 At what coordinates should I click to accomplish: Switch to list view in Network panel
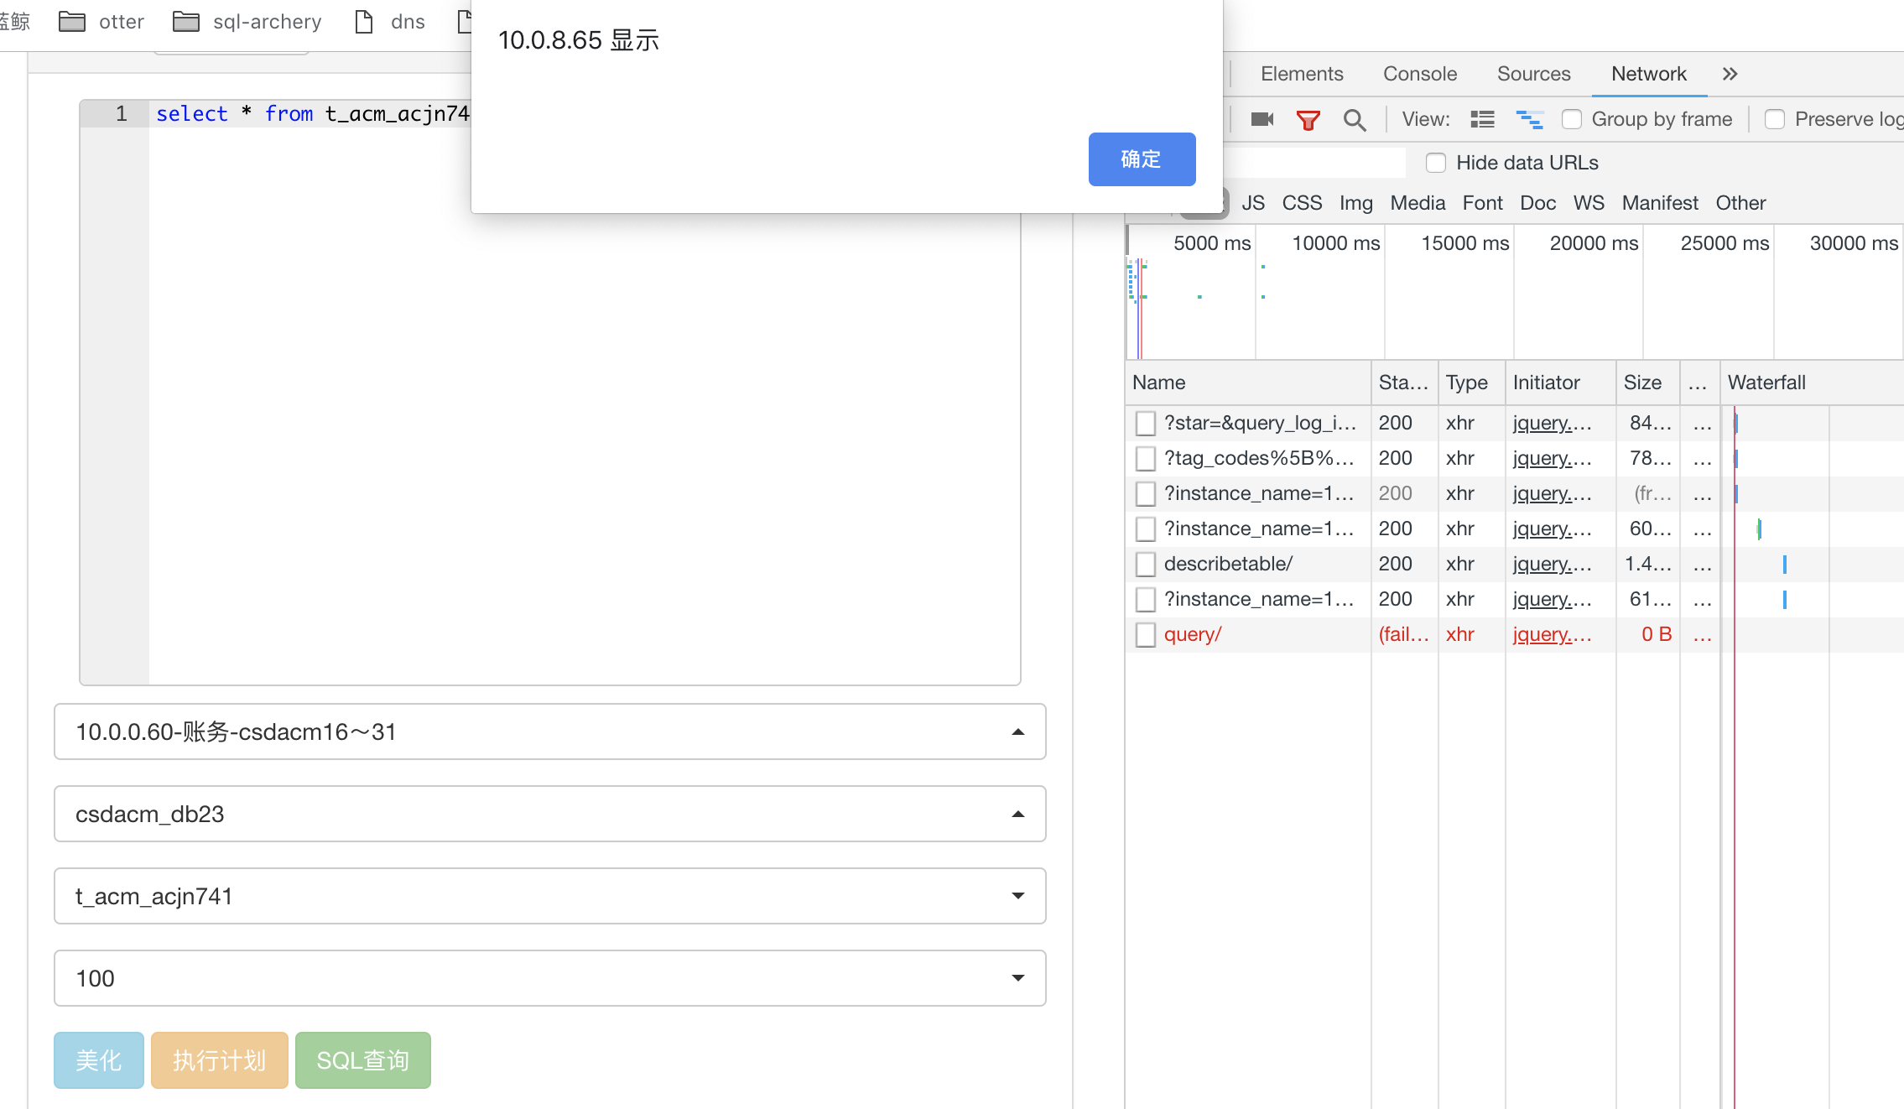(x=1483, y=119)
